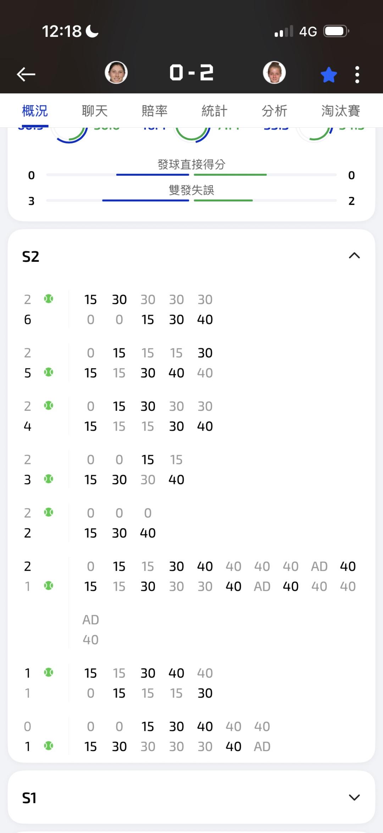383x833 pixels.
Task: Open the 統計 tab
Action: pos(215,111)
